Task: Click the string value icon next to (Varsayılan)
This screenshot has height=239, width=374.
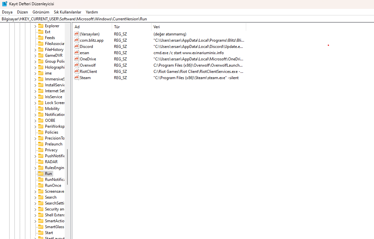Action: 76,34
